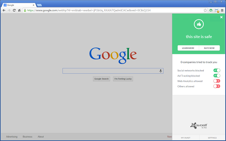This screenshot has height=141, width=226.
Task: Bookmark this page with the star icon
Action: (205, 10)
